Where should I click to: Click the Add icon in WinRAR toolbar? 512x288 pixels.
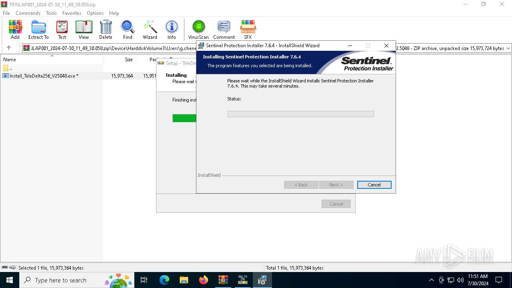tap(15, 30)
